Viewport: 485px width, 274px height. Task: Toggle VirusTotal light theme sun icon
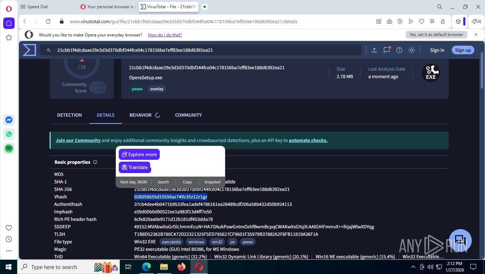[x=412, y=50]
